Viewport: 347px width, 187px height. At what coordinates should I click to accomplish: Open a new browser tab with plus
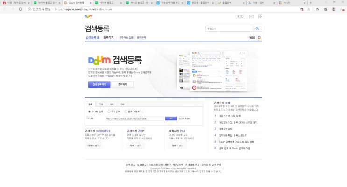click(310, 3)
